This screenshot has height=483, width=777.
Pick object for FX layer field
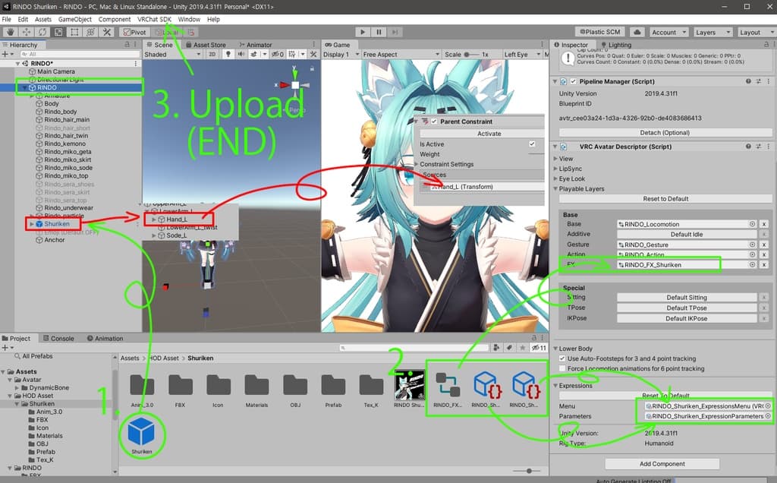tap(752, 265)
